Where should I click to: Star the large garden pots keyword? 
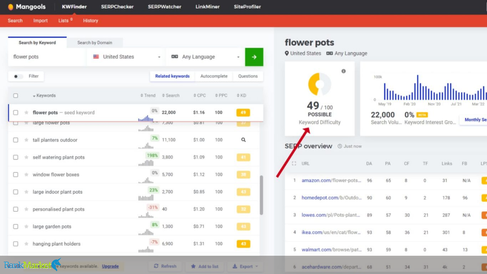point(26,226)
